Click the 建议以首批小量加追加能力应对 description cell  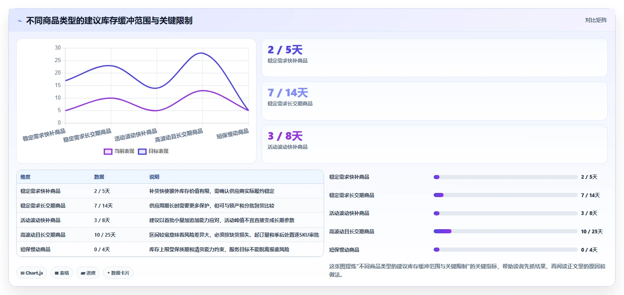[222, 220]
